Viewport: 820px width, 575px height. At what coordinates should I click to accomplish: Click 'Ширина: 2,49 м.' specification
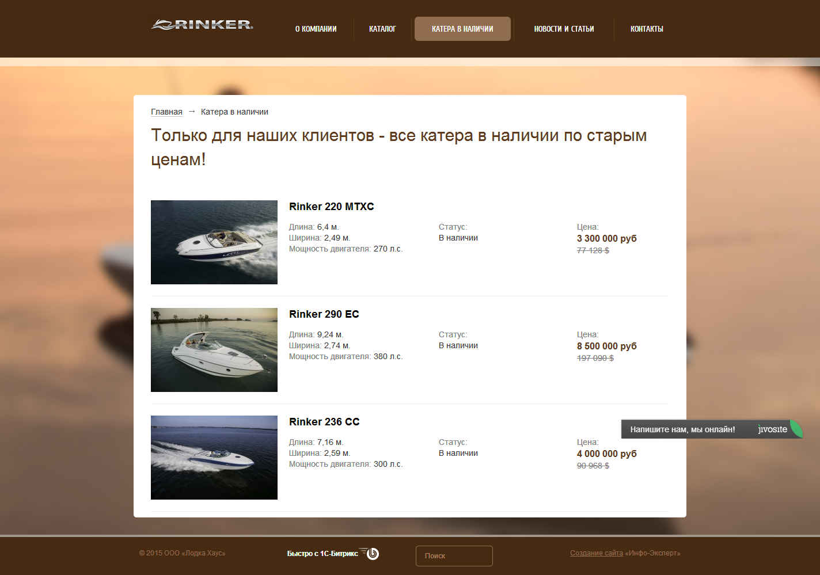point(320,238)
